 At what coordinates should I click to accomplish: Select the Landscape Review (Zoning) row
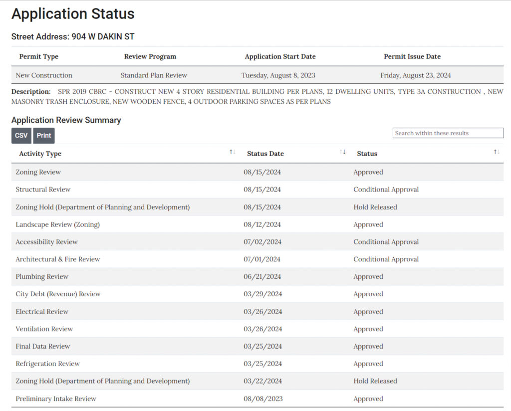(x=57, y=224)
